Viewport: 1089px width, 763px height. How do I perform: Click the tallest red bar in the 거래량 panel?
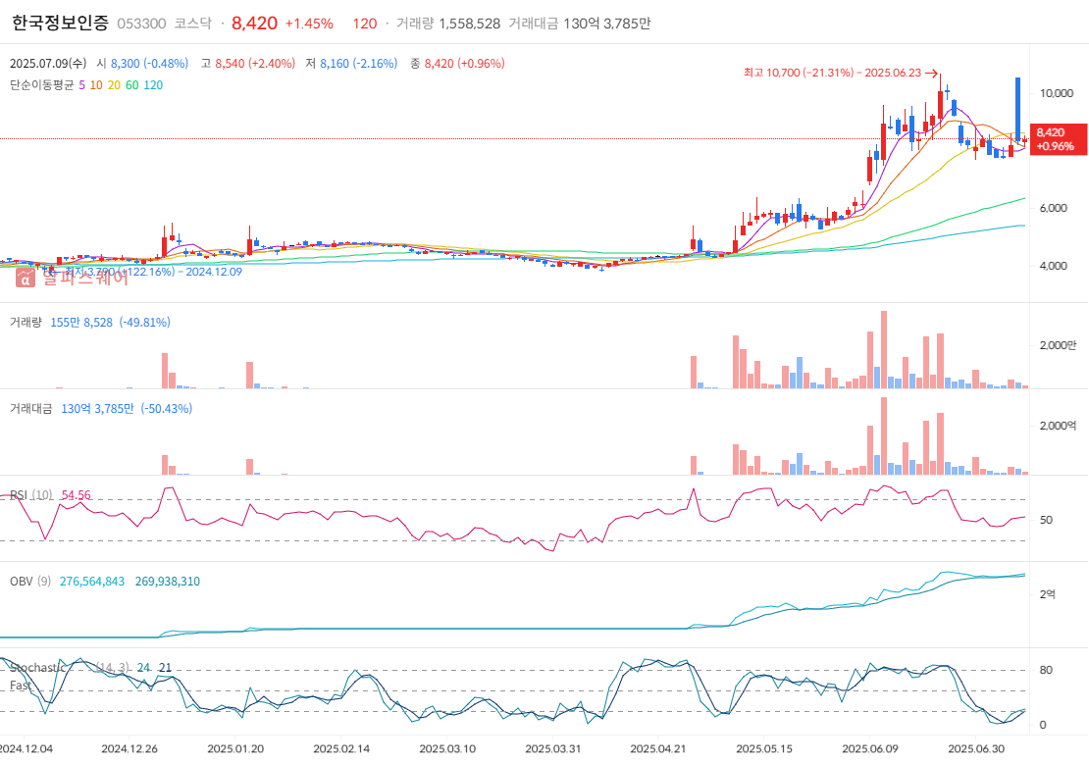pos(883,349)
